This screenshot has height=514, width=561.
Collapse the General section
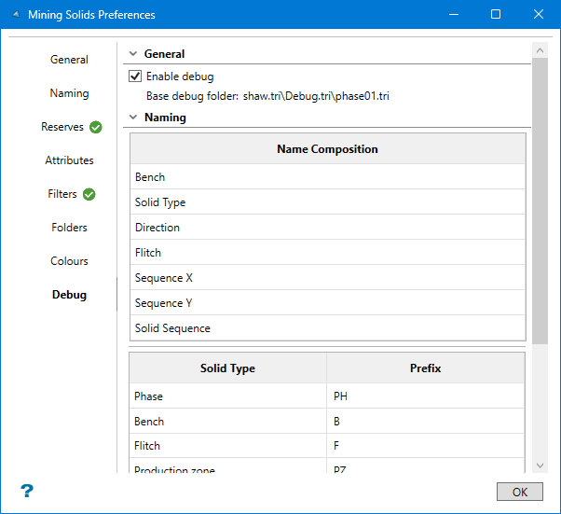pyautogui.click(x=133, y=54)
